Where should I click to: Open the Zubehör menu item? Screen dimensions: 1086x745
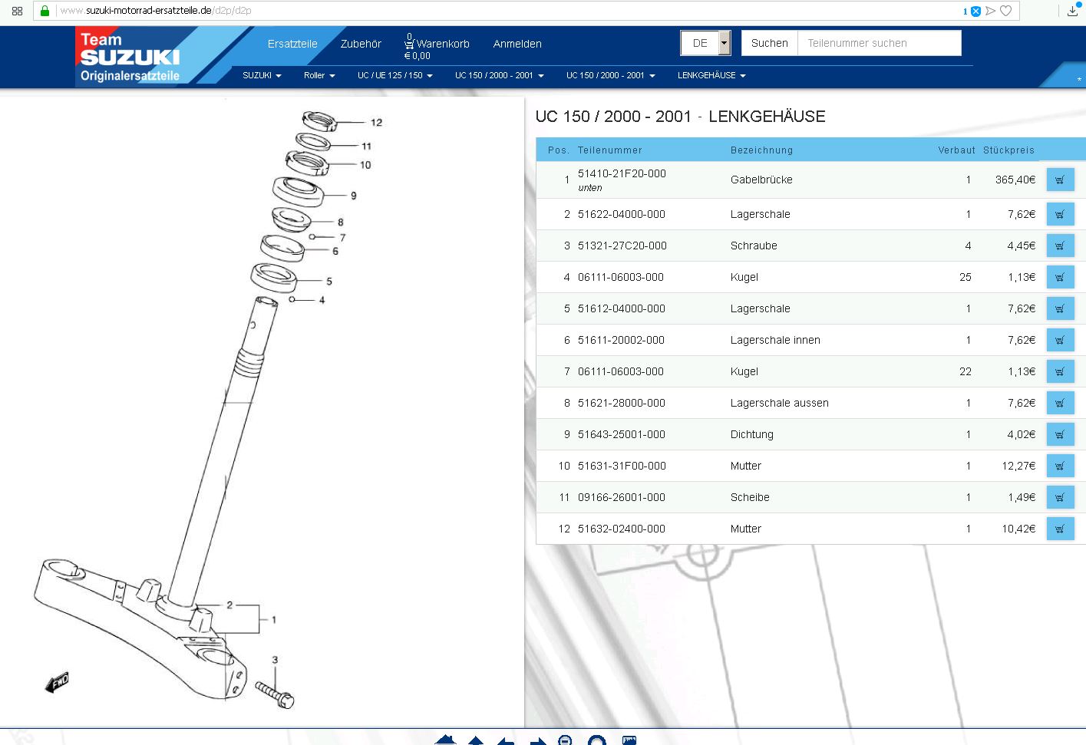point(361,44)
